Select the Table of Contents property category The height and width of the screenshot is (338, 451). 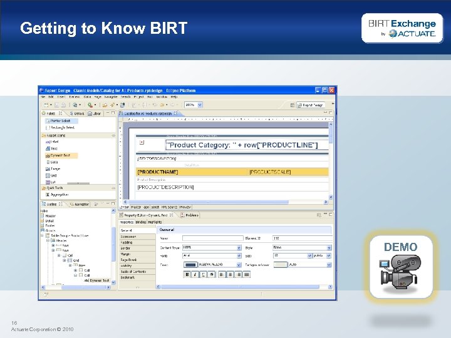(x=137, y=272)
